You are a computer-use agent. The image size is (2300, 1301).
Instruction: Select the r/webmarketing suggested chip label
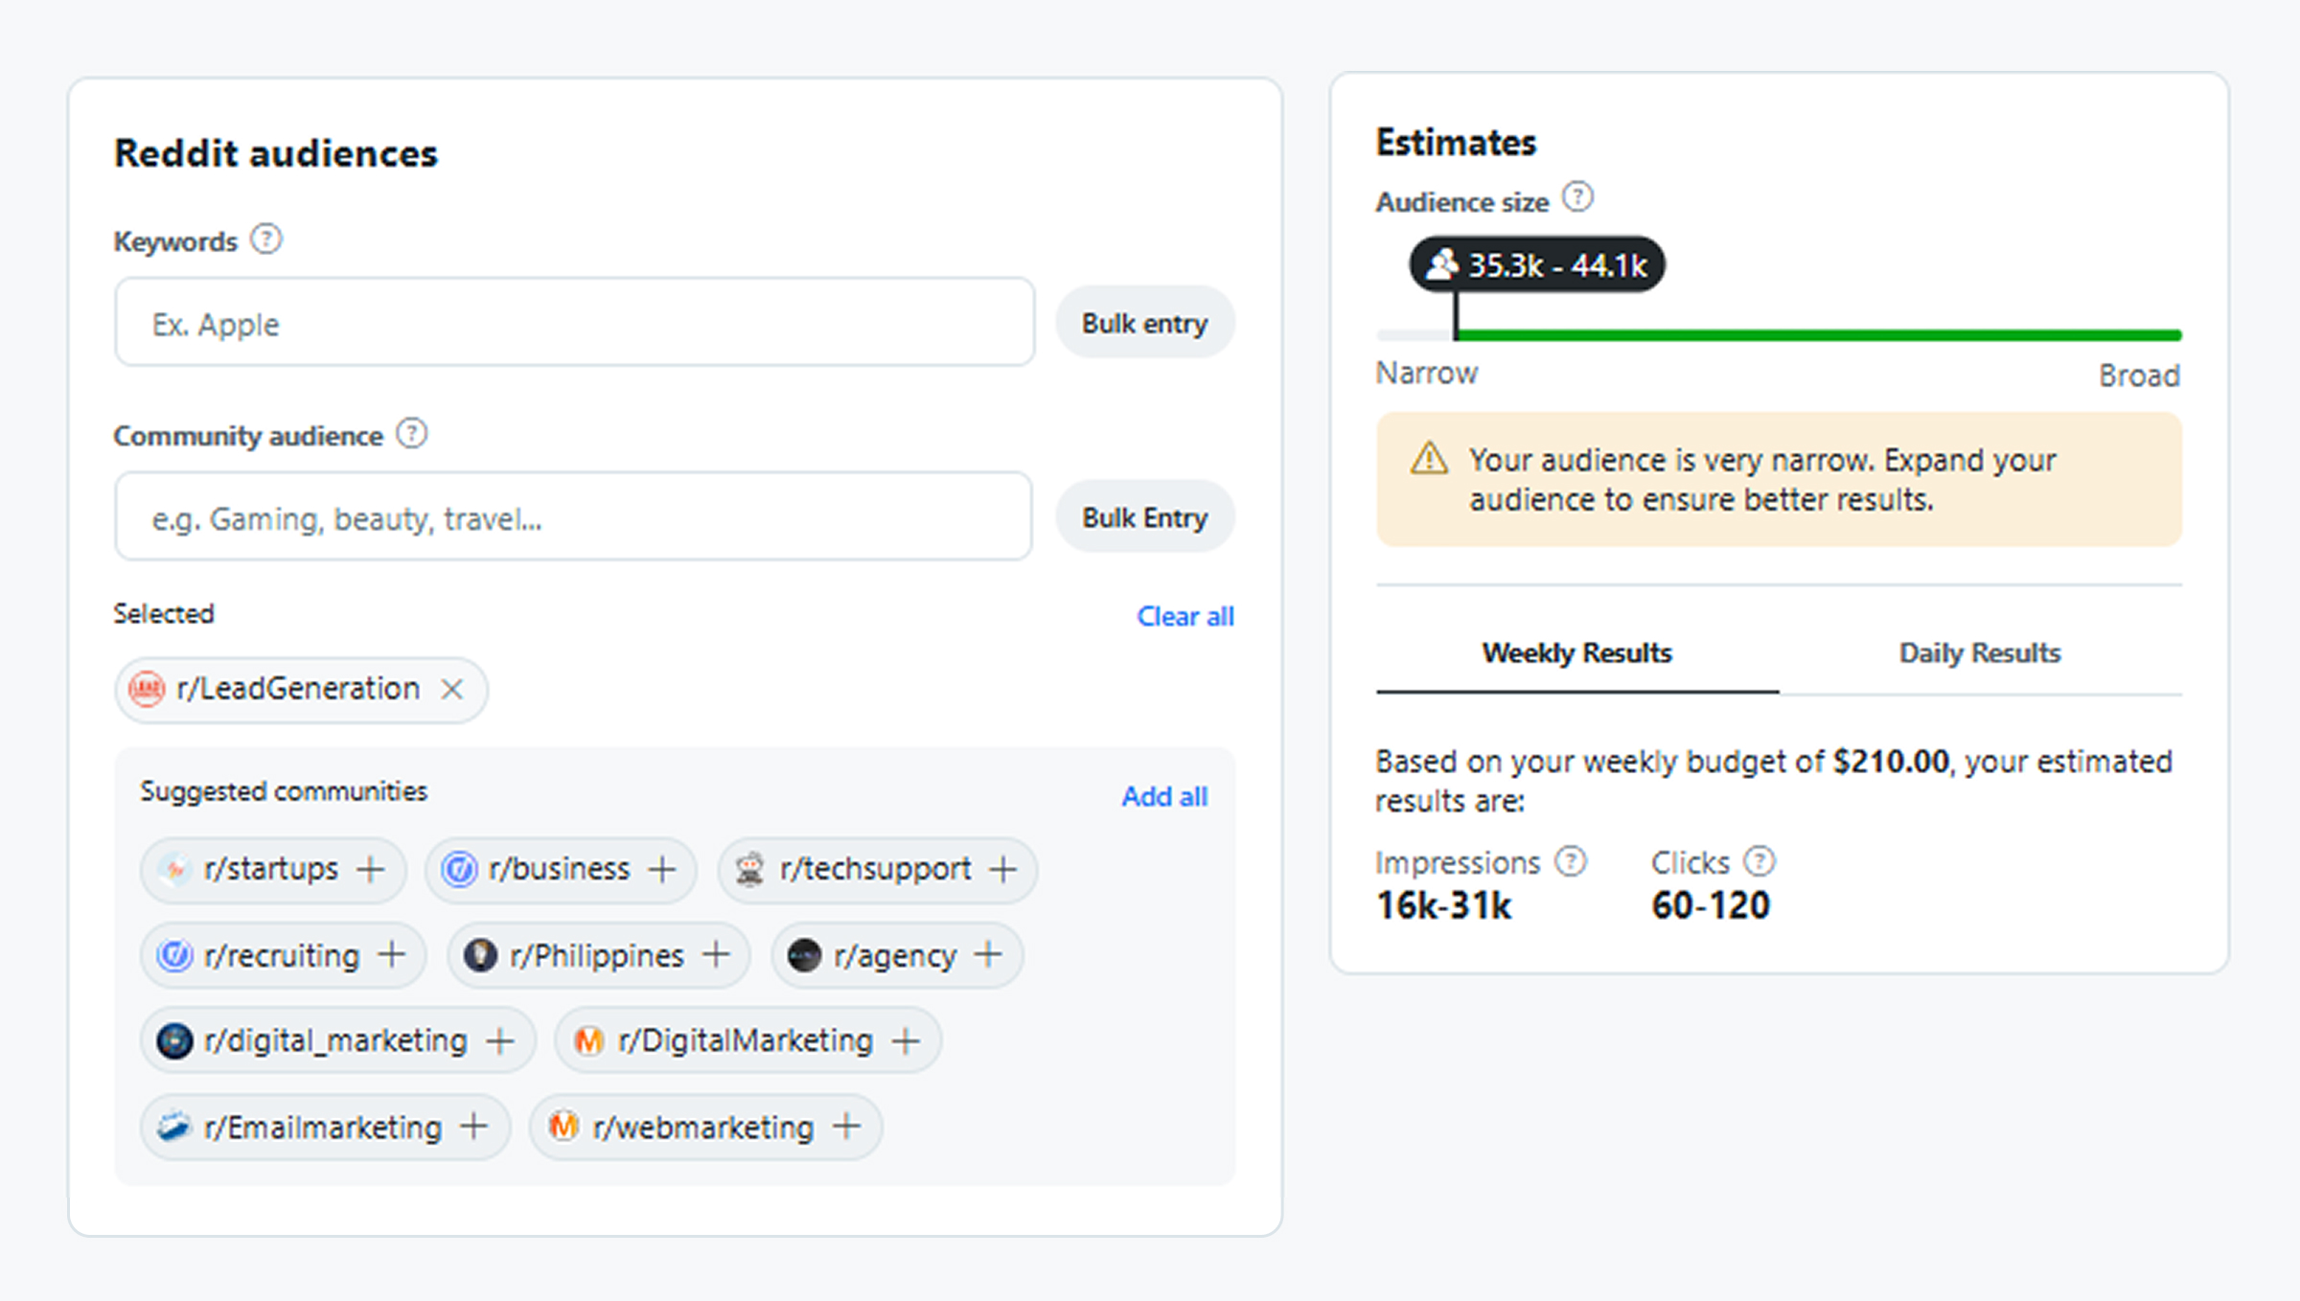point(702,1127)
